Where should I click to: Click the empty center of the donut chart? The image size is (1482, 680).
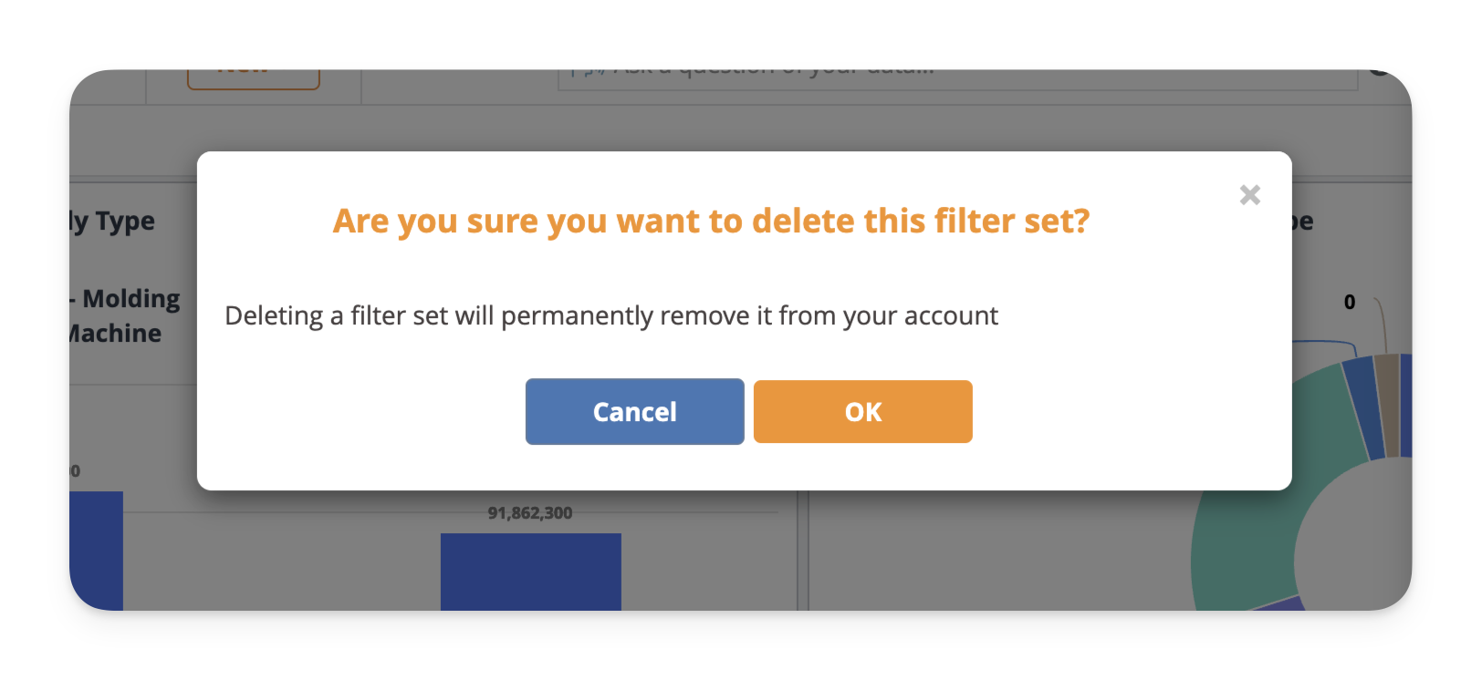(x=1360, y=556)
